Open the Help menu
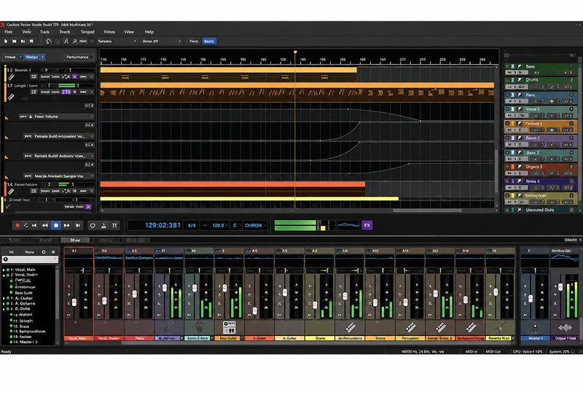Viewport: 583px width, 395px height. point(149,32)
